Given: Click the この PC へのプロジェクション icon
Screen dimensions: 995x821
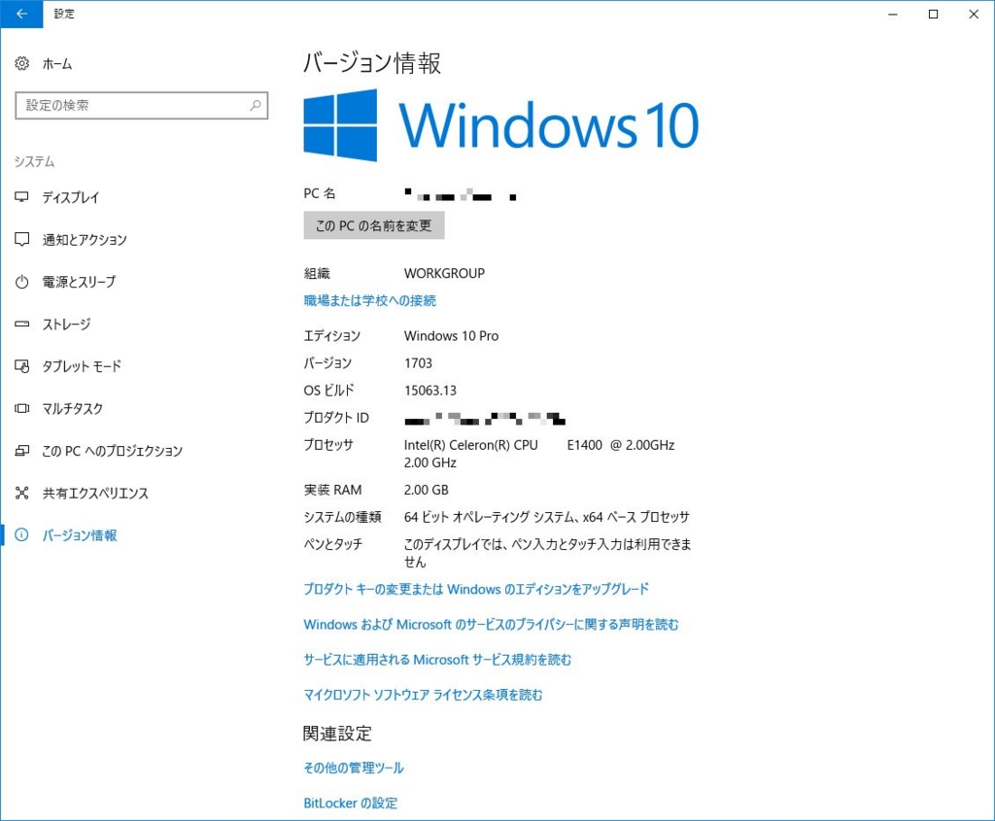Looking at the screenshot, I should pos(22,451).
